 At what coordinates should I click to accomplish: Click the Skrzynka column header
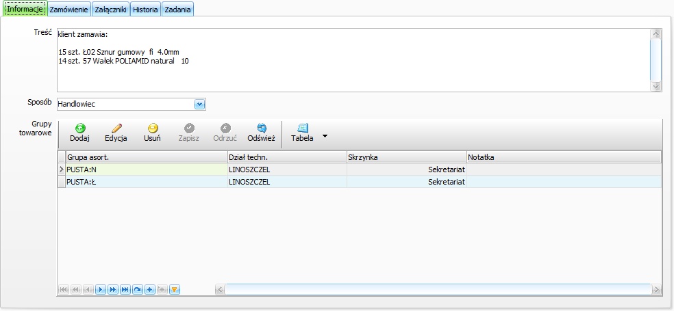point(407,157)
